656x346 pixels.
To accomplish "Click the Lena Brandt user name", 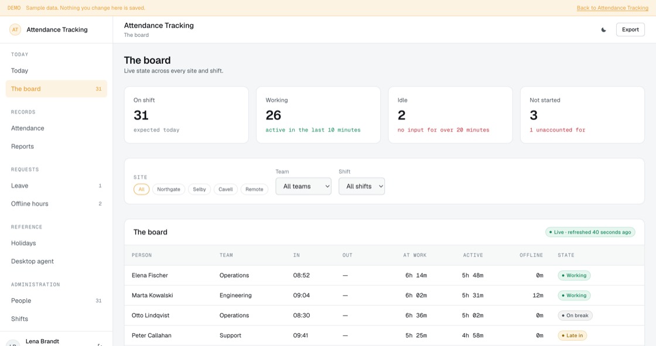I will tap(42, 341).
